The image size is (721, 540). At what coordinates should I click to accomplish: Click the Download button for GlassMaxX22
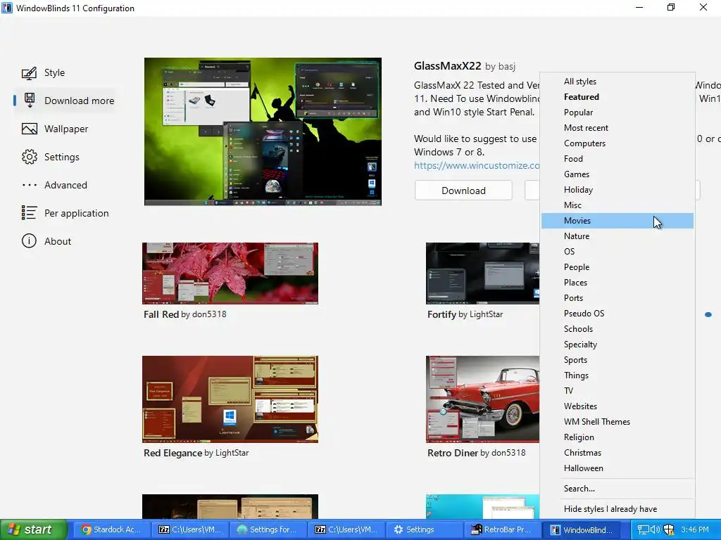point(463,191)
